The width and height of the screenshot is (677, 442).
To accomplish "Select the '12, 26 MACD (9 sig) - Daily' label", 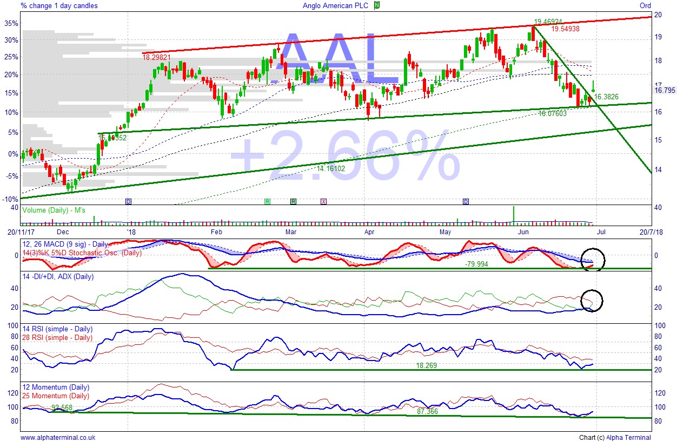I will click(65, 244).
